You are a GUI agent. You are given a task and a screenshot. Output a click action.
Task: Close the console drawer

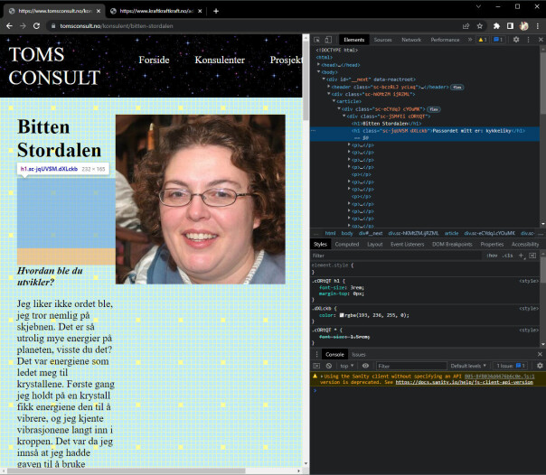(x=540, y=354)
